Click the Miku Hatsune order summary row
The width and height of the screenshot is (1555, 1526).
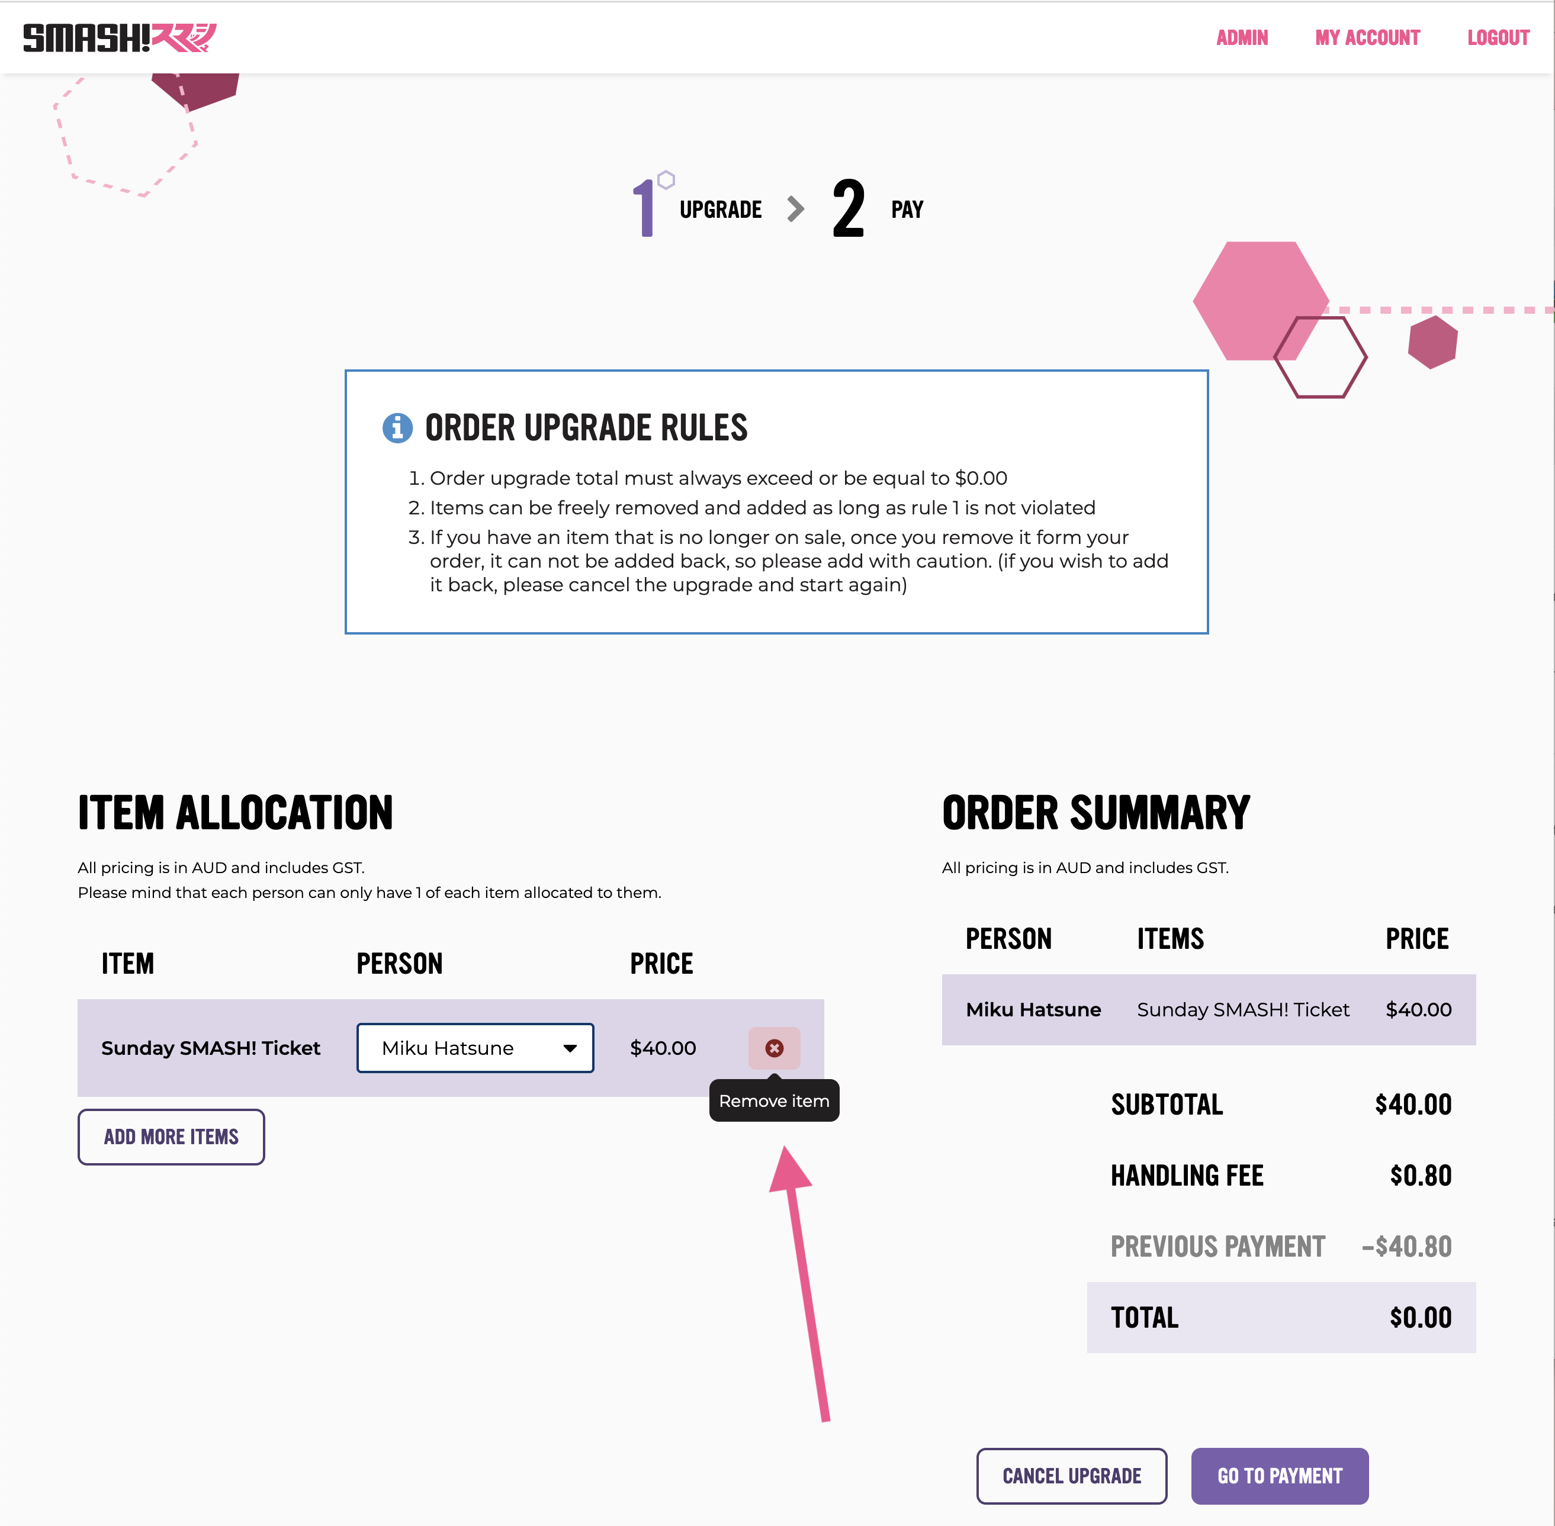pos(1209,1009)
